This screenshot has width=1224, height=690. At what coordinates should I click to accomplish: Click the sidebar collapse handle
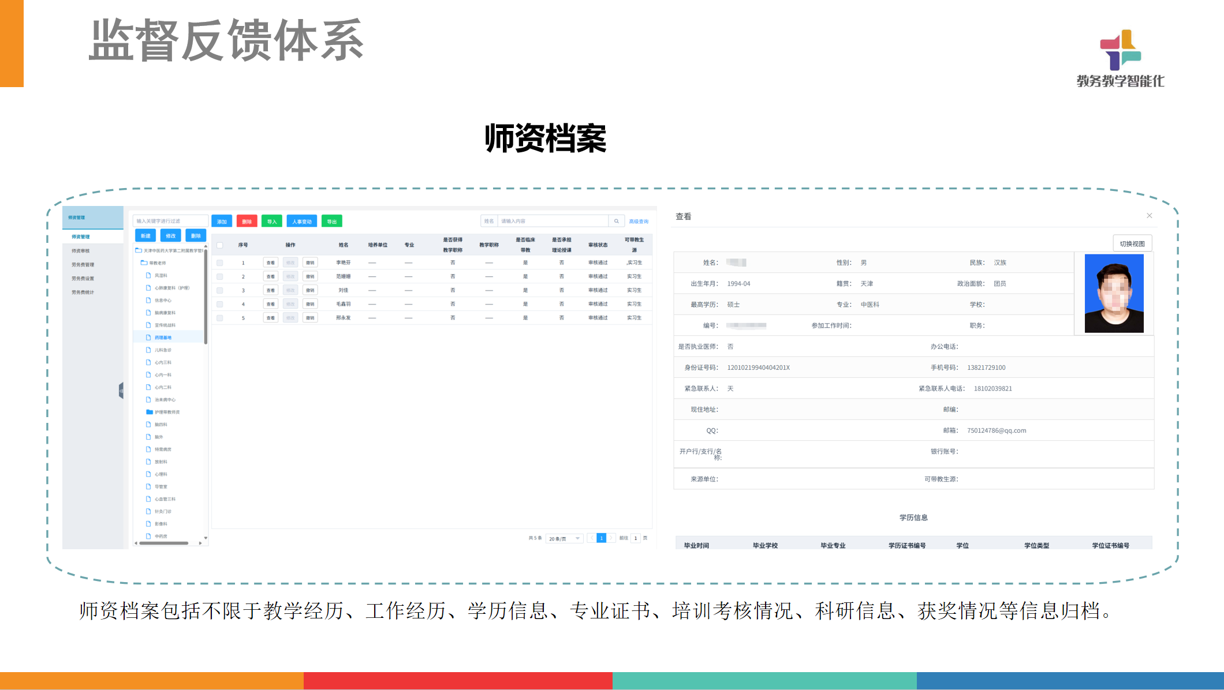pyautogui.click(x=121, y=391)
